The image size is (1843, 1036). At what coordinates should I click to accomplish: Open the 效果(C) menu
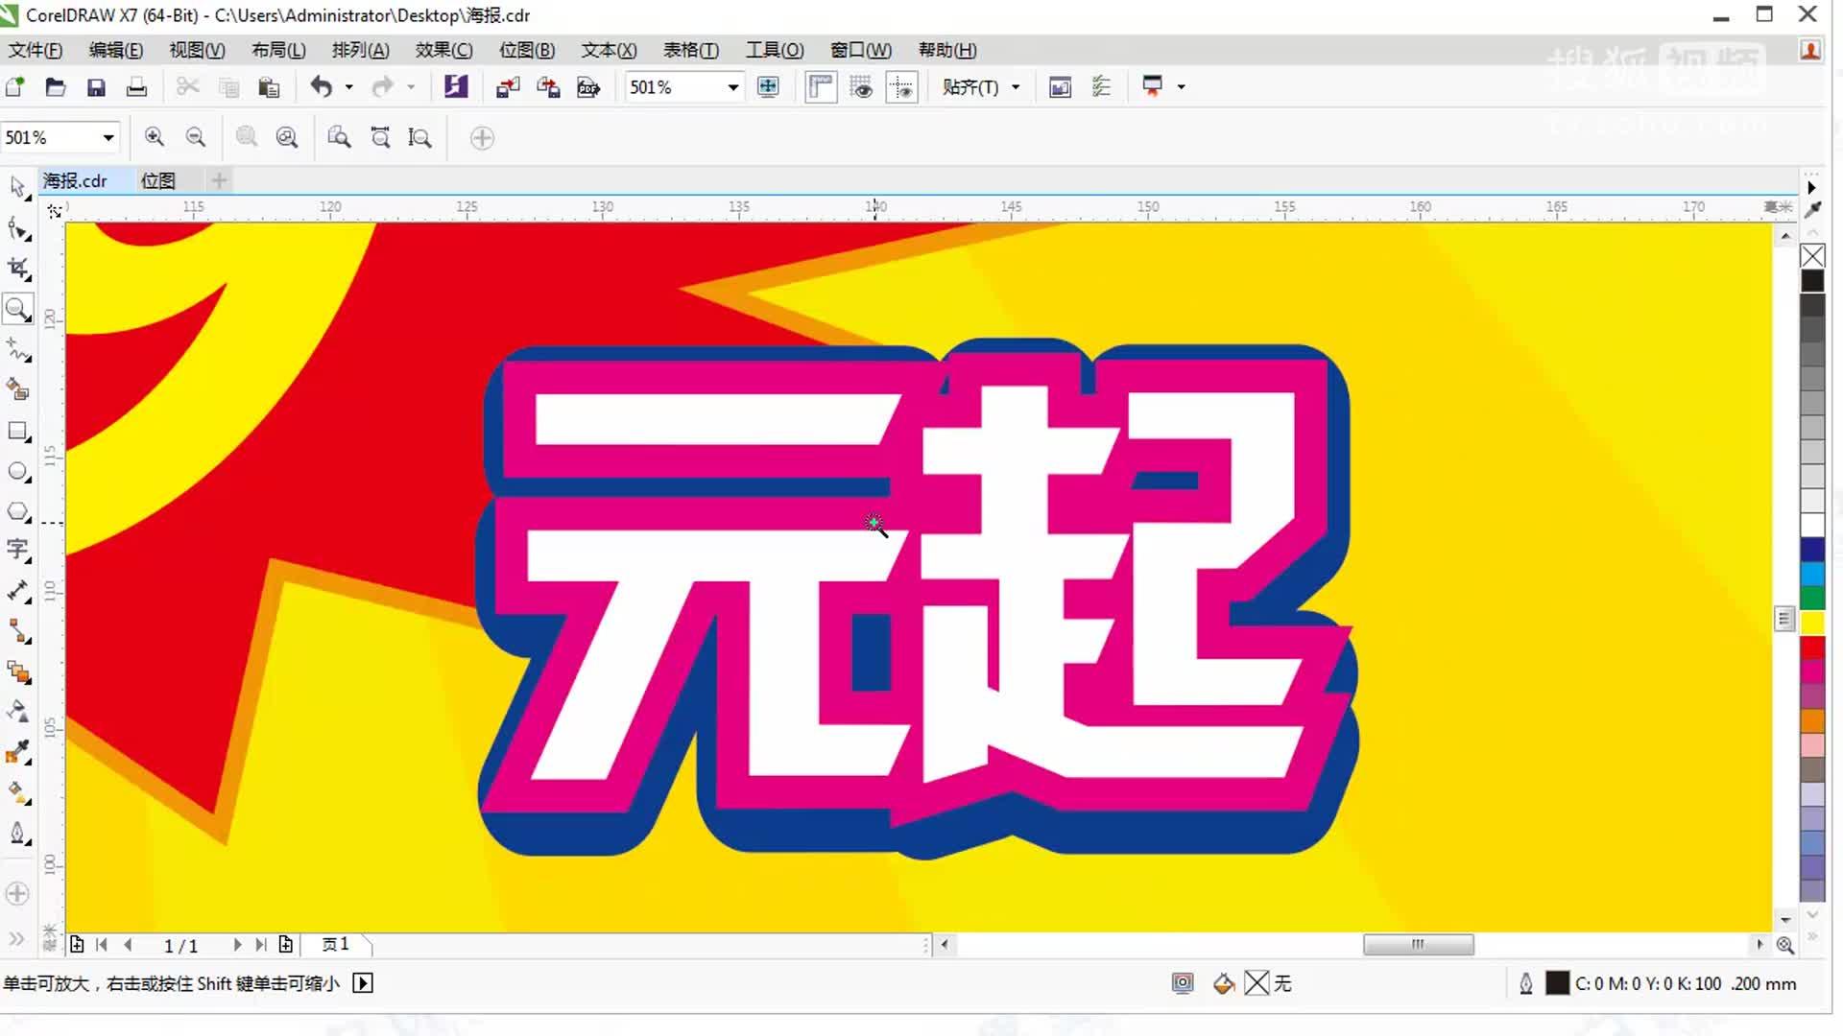[443, 50]
